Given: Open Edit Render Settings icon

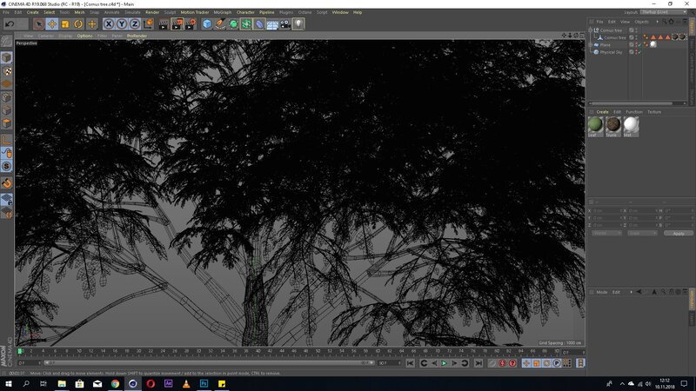Looking at the screenshot, I should pyautogui.click(x=189, y=24).
